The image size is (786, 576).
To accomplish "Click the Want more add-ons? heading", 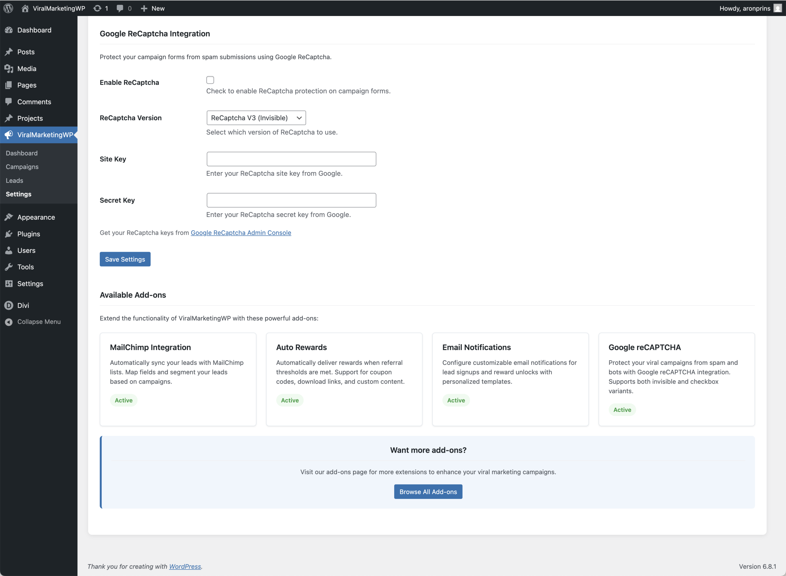I will (428, 450).
